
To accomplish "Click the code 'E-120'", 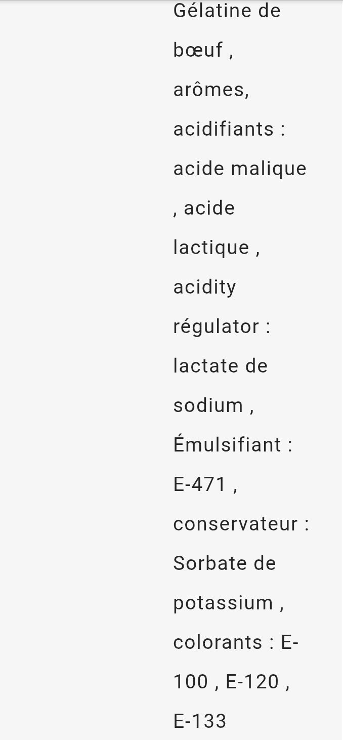I will click(252, 682).
